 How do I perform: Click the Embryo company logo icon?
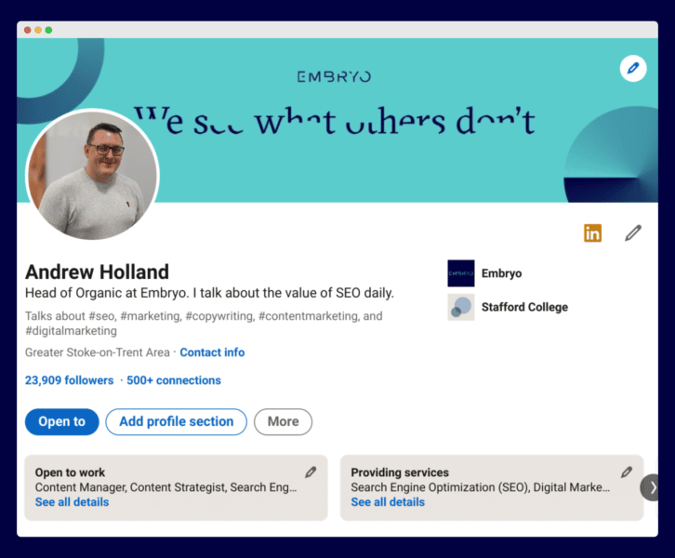460,273
